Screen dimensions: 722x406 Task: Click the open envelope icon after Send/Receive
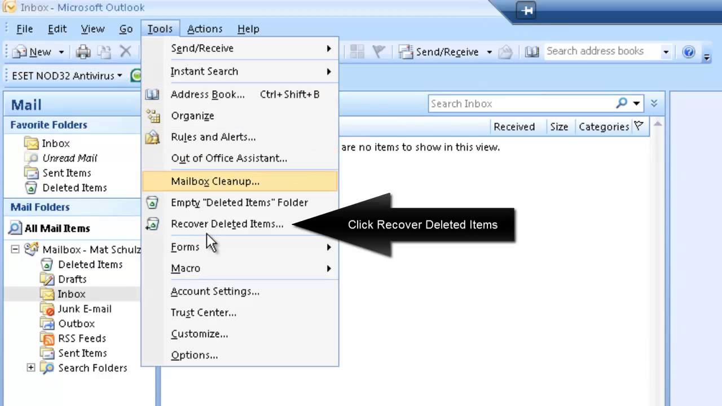(x=505, y=52)
